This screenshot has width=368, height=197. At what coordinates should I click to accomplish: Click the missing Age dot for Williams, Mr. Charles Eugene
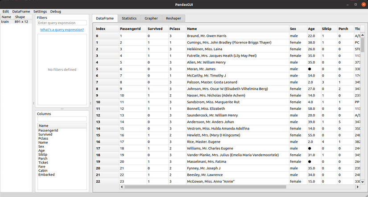(x=310, y=149)
